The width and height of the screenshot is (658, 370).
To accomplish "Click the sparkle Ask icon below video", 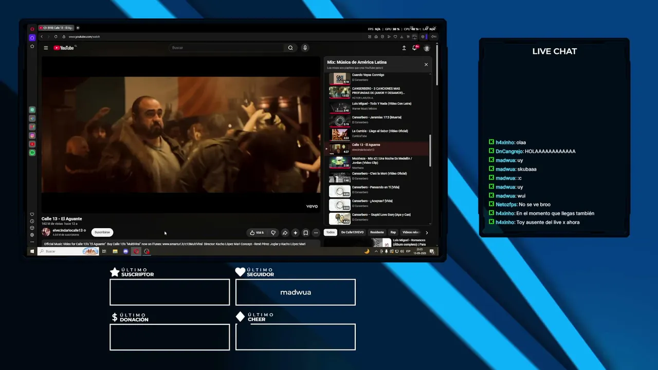I will 295,233.
